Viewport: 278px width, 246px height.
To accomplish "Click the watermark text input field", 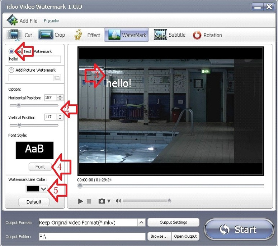I will 34,59.
